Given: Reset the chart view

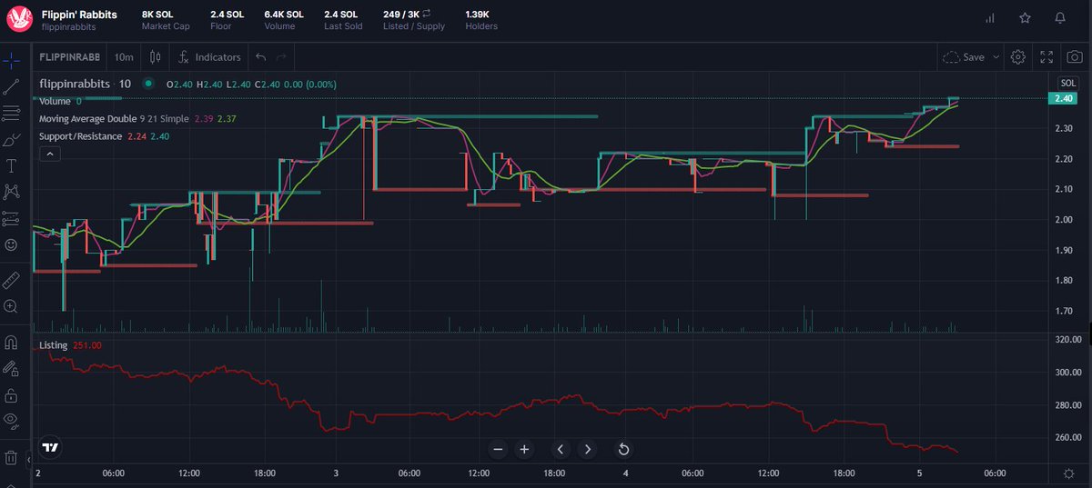Looking at the screenshot, I should [x=623, y=449].
